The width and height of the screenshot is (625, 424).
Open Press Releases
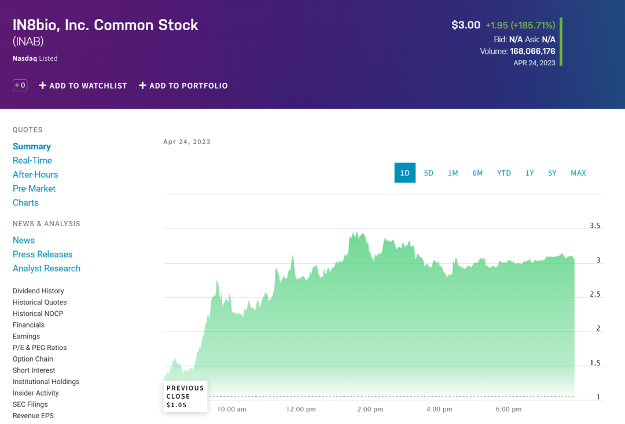coord(42,254)
